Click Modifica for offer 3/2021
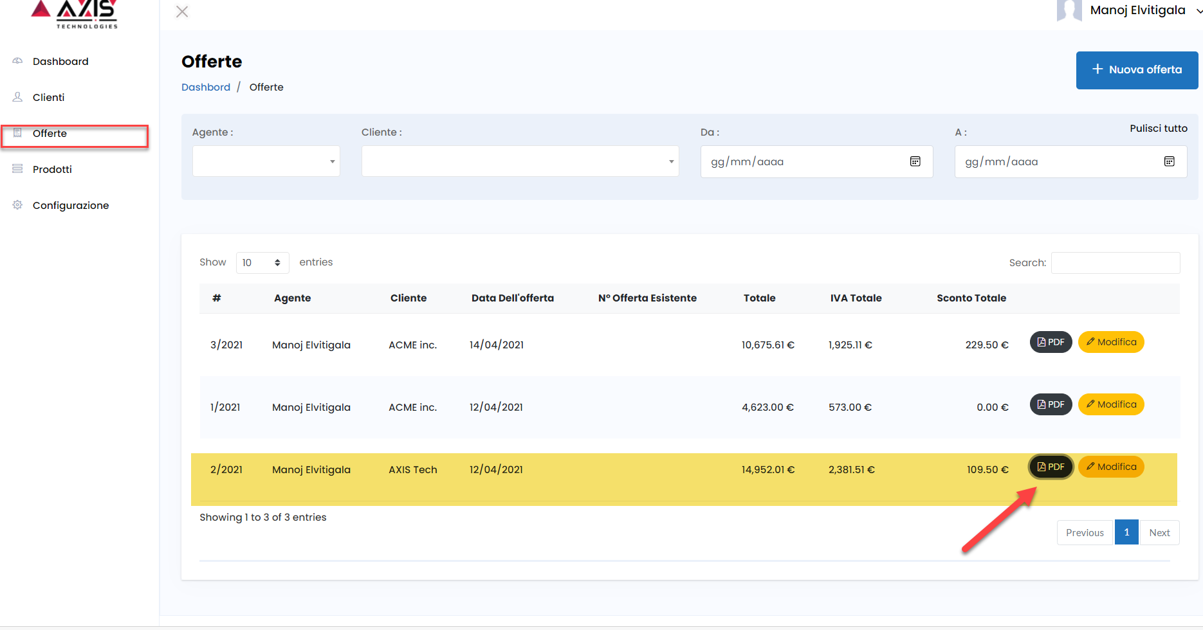 pyautogui.click(x=1111, y=342)
